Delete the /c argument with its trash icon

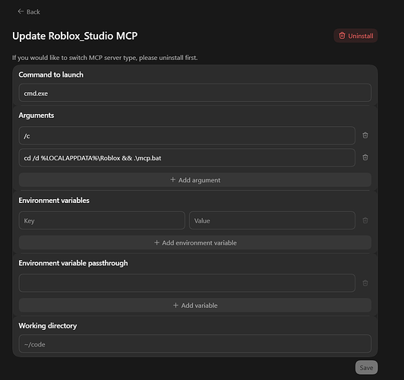point(365,135)
